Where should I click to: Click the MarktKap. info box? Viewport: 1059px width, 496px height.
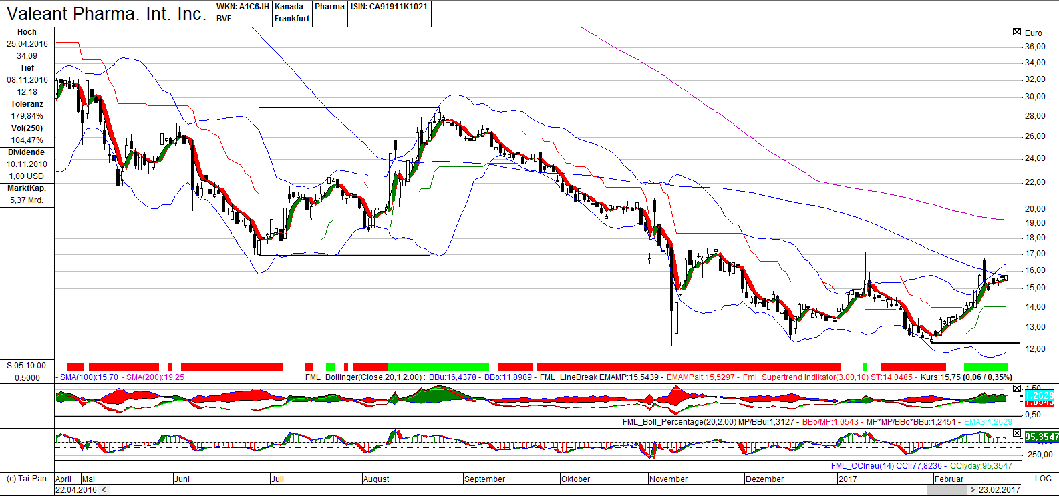pyautogui.click(x=27, y=194)
